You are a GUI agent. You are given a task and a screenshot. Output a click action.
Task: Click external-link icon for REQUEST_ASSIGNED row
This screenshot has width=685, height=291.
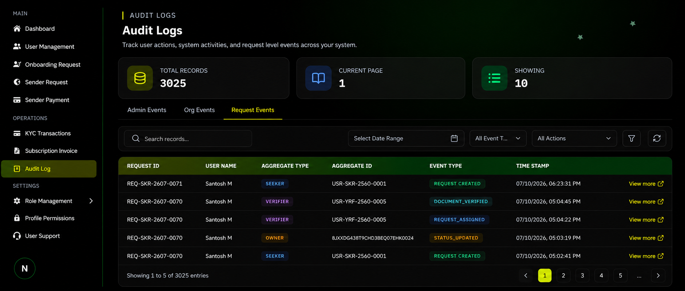[660, 219]
